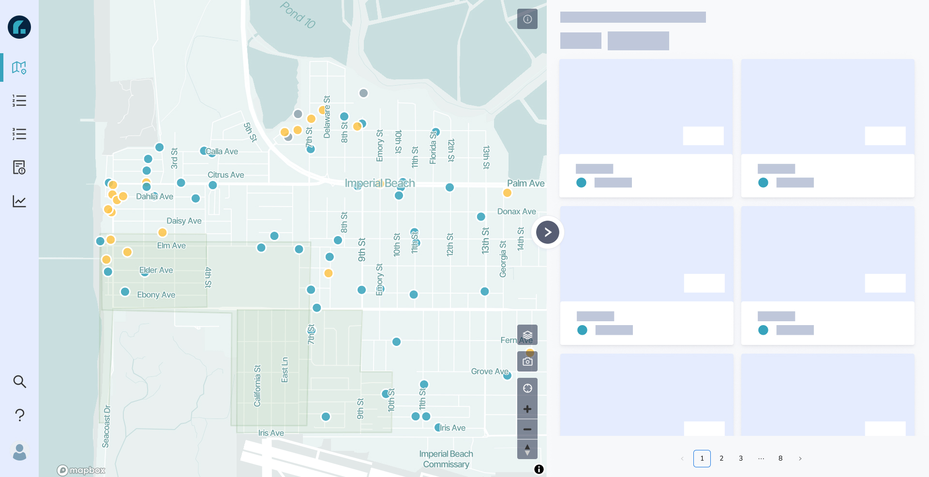
Task: Go to page 2 of results
Action: (x=721, y=459)
